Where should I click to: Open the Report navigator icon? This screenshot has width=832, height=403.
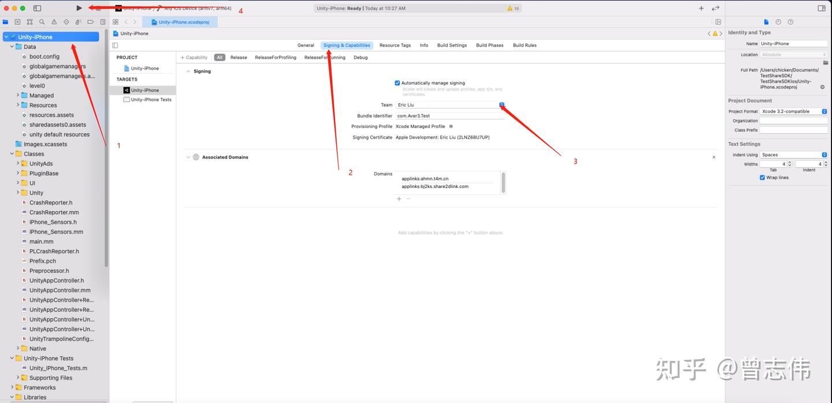[103, 21]
